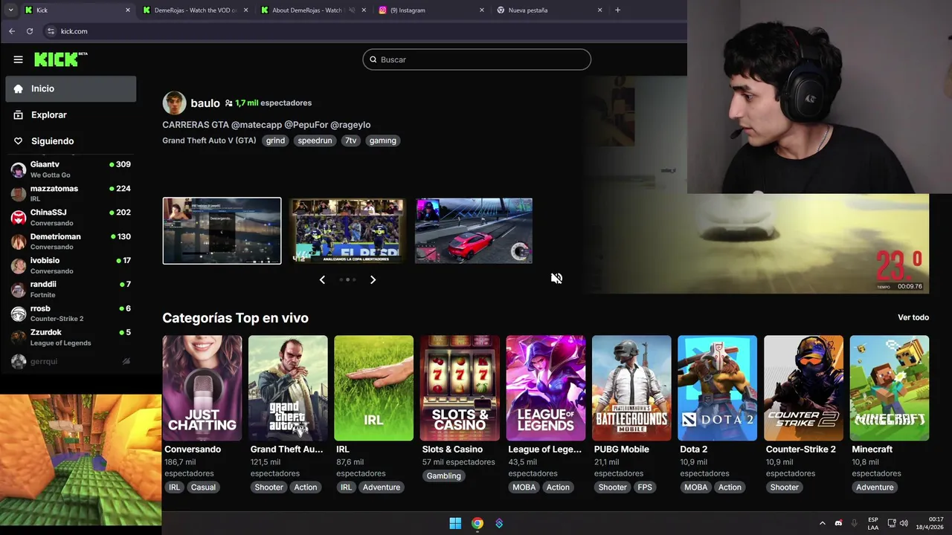952x535 pixels.
Task: Select the speedrun tag
Action: pos(315,140)
